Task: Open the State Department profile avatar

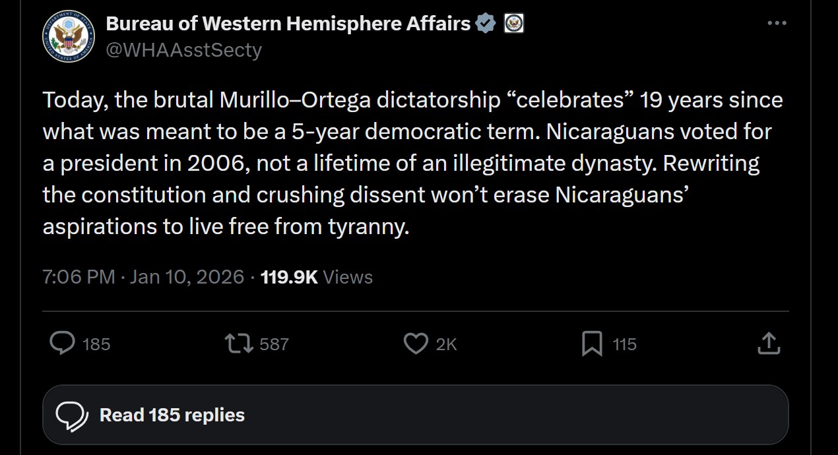Action: [x=69, y=37]
